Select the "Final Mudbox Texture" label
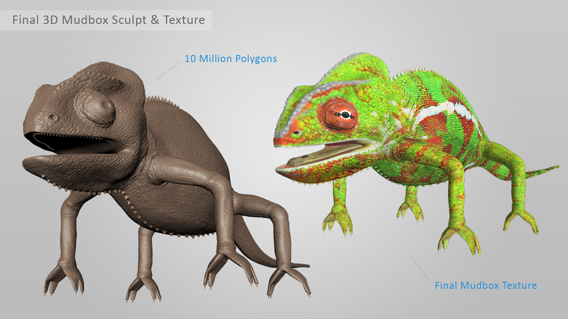Image resolution: width=568 pixels, height=319 pixels. tap(485, 285)
